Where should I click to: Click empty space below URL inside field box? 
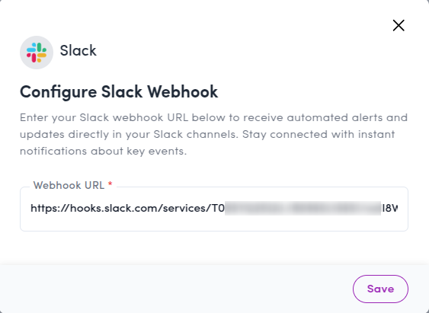pyautogui.click(x=214, y=223)
